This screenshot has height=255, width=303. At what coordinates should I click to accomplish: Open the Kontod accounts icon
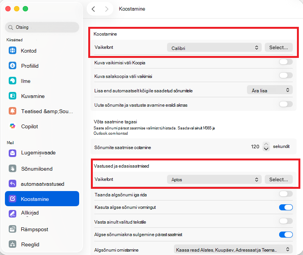point(12,51)
